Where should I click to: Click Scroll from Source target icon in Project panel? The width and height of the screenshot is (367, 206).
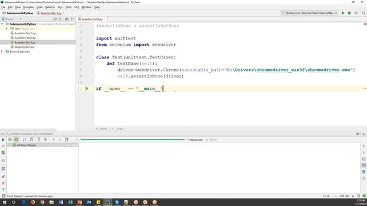tap(55, 19)
